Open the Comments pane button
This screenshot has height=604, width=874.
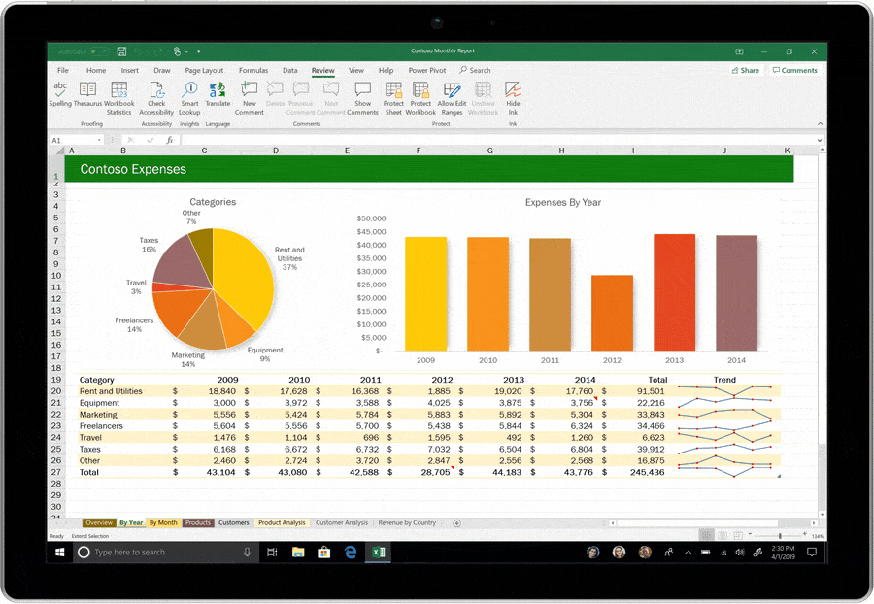click(x=794, y=71)
